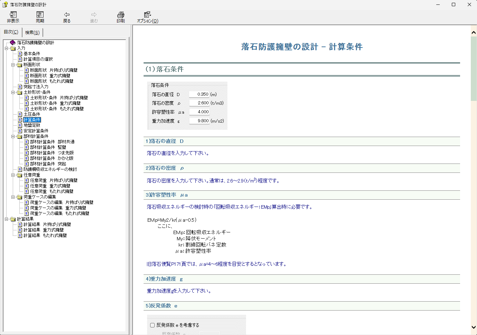Enable the 反発係数 e を考慮する checkbox
This screenshot has width=477, height=335.
pyautogui.click(x=152, y=325)
